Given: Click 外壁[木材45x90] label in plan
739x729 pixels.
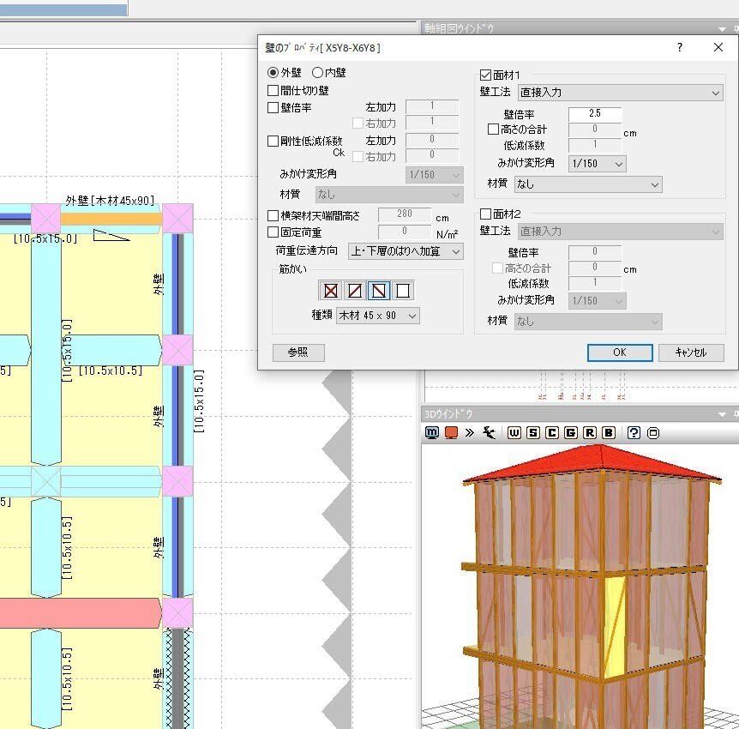Looking at the screenshot, I should pyautogui.click(x=110, y=201).
